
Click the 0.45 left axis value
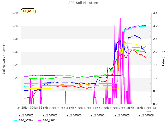16,13
